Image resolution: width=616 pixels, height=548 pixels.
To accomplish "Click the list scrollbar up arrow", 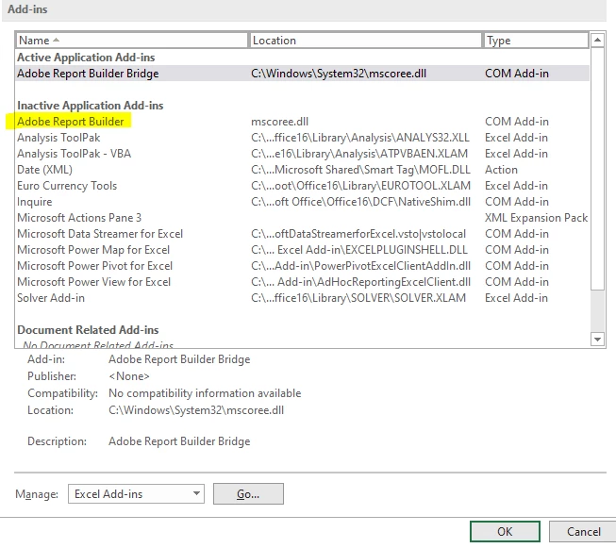I will [597, 40].
